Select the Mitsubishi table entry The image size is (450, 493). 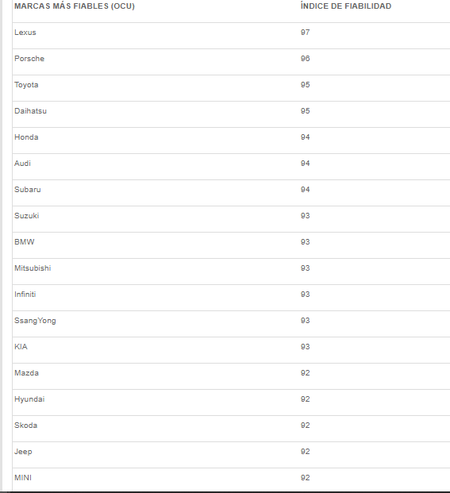tap(33, 268)
